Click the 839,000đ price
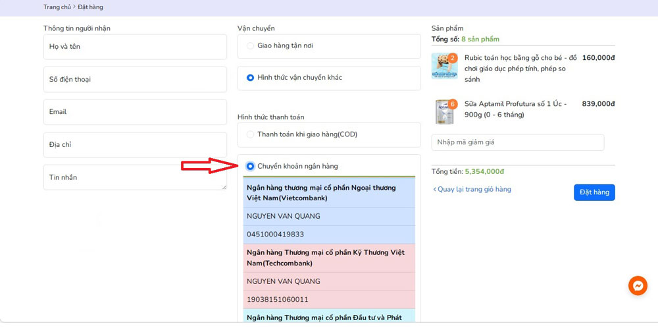The height and width of the screenshot is (332, 658). coord(598,104)
